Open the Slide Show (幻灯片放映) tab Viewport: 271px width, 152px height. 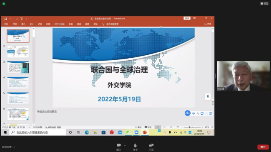(60, 24)
